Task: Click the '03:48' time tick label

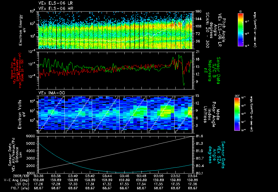Action: pos(141,176)
